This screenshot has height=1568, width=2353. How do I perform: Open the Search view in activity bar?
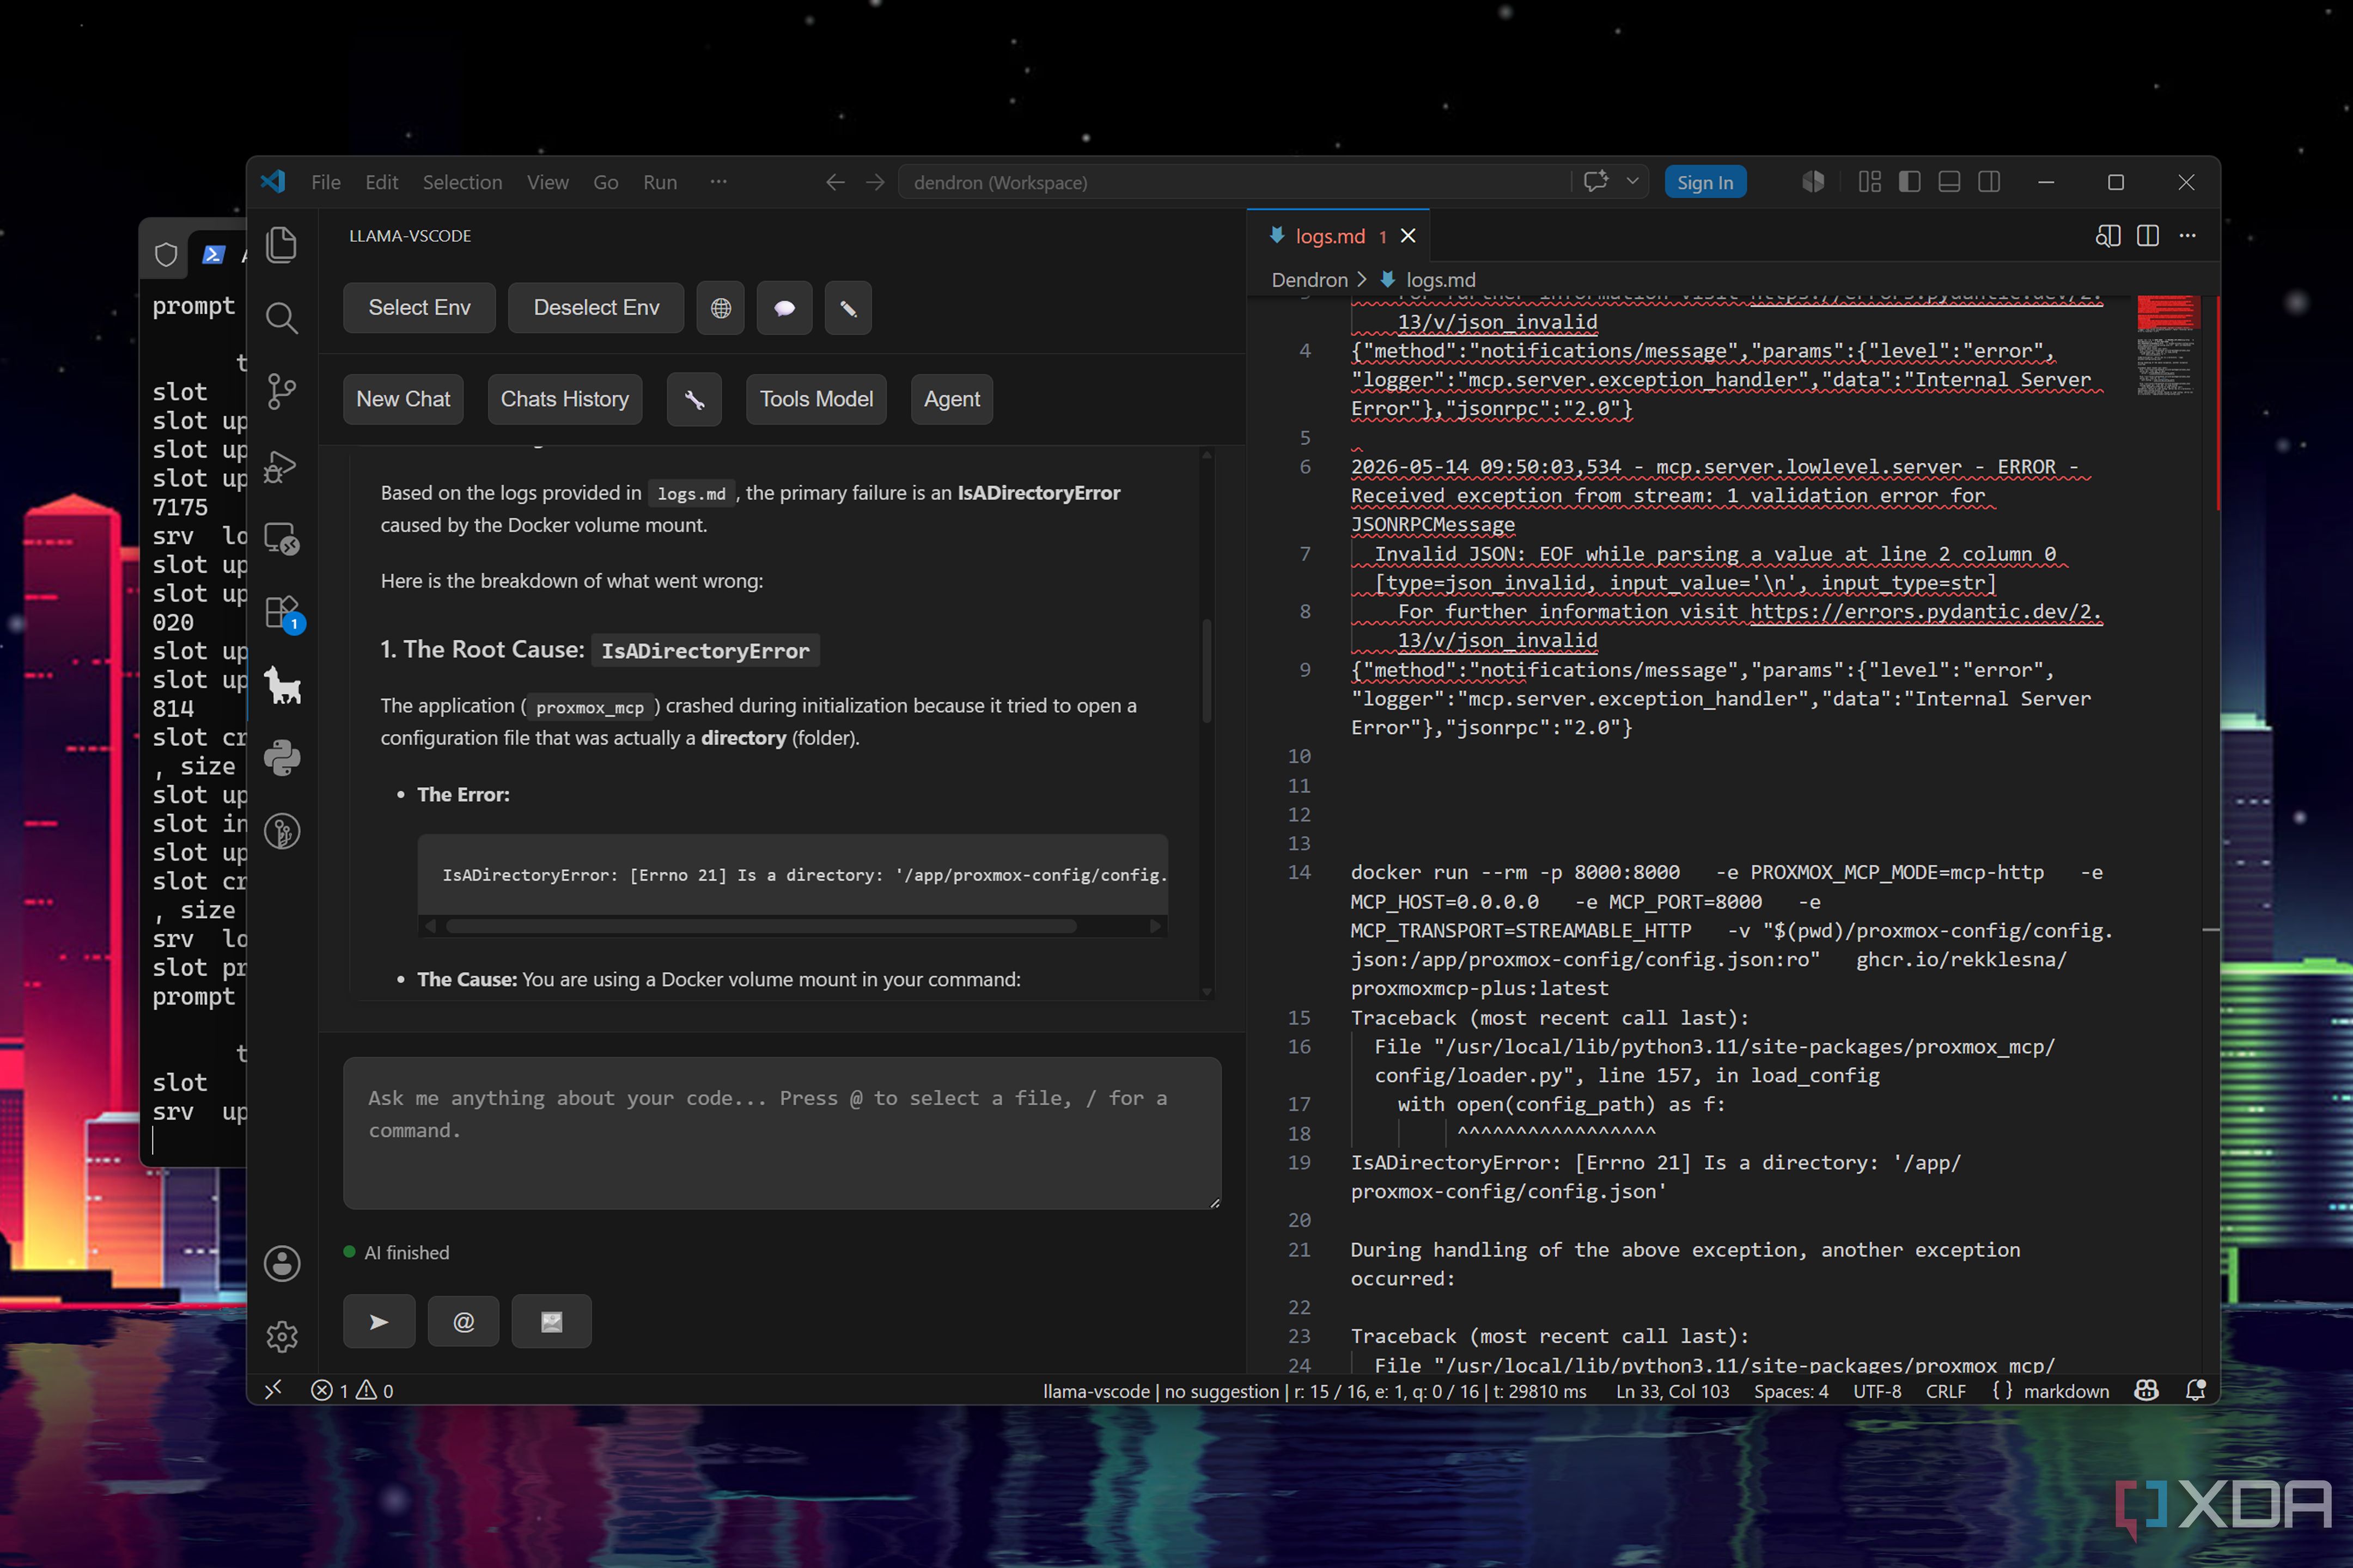(282, 318)
